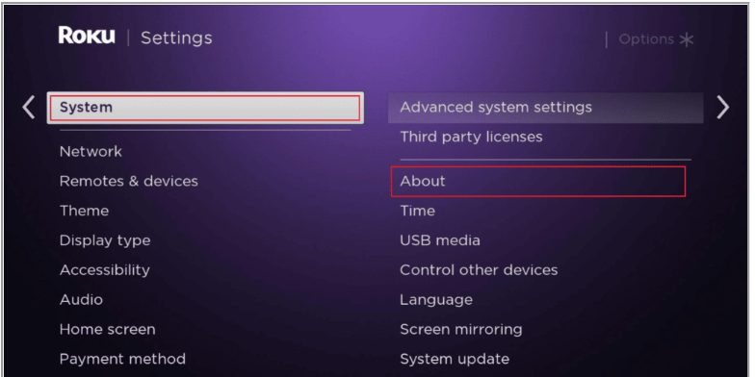Choose Remotes & devices
Screen dimensions: 755x377
129,181
